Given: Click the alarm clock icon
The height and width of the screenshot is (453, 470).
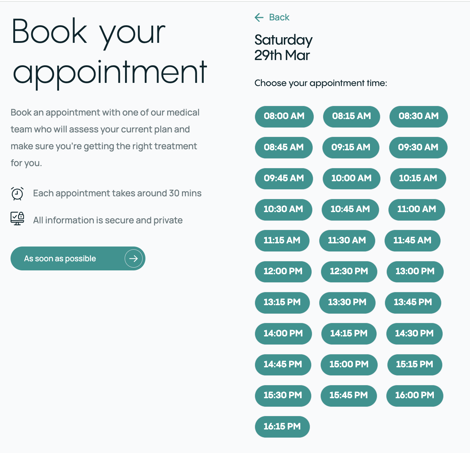Looking at the screenshot, I should click(x=17, y=193).
